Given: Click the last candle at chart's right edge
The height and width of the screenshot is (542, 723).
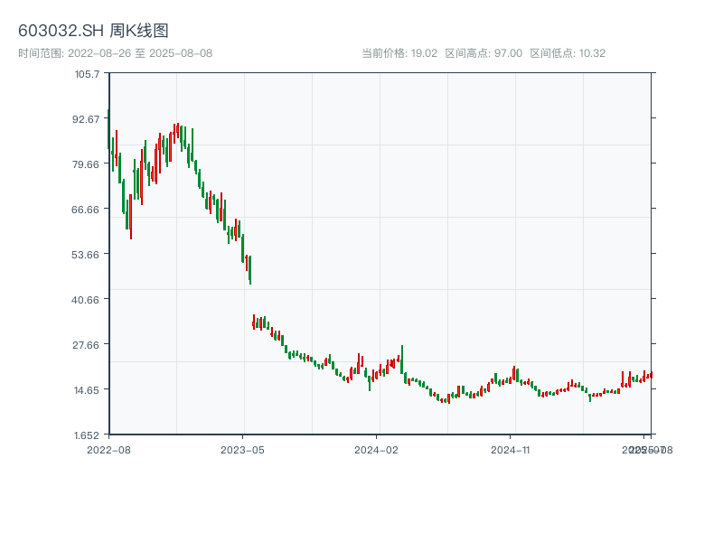Looking at the screenshot, I should (650, 375).
